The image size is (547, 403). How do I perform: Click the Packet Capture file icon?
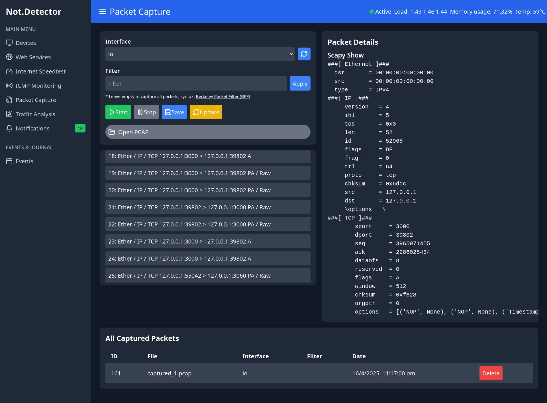click(9, 100)
